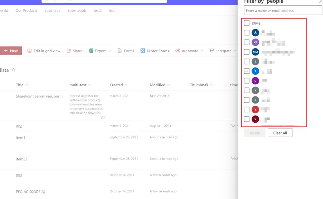Favorite the list with the star icon
This screenshot has width=323, height=199.
point(14,70)
